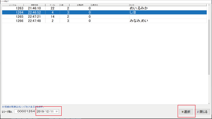Viewport: 212px width, 119px height.
Task: Click the レシートNo. input field
Action: tap(25, 111)
